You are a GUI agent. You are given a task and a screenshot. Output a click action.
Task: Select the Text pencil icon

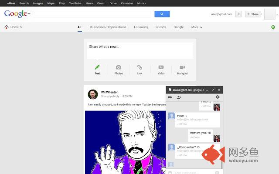97,67
